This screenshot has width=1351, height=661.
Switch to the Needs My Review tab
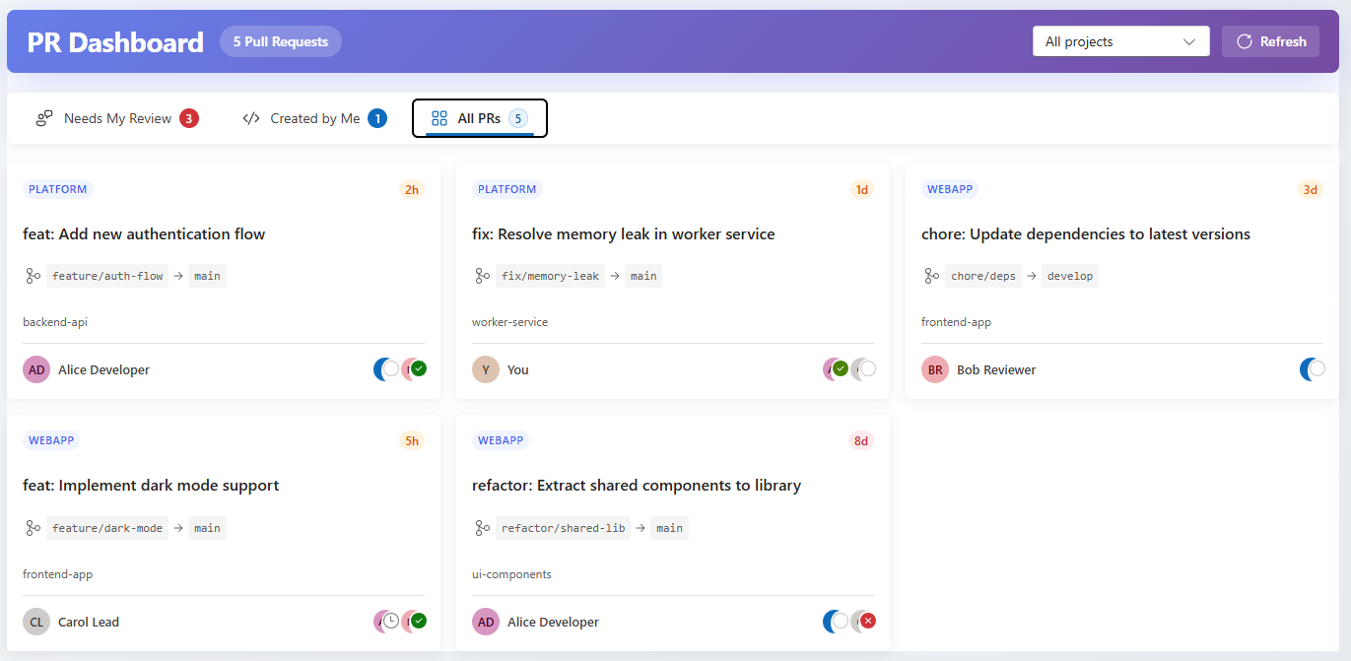115,117
